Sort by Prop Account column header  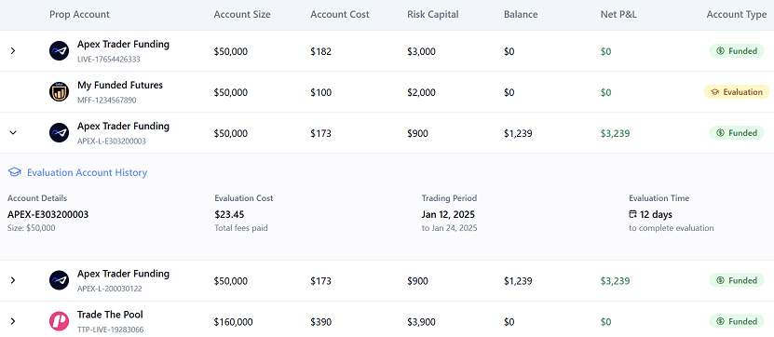click(x=79, y=15)
